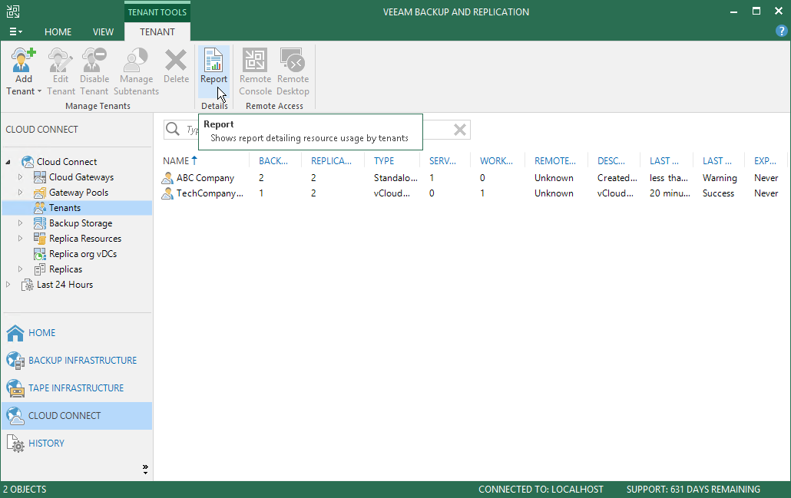Click the navigation pane overflow chevron
This screenshot has height=498, width=791.
(145, 470)
